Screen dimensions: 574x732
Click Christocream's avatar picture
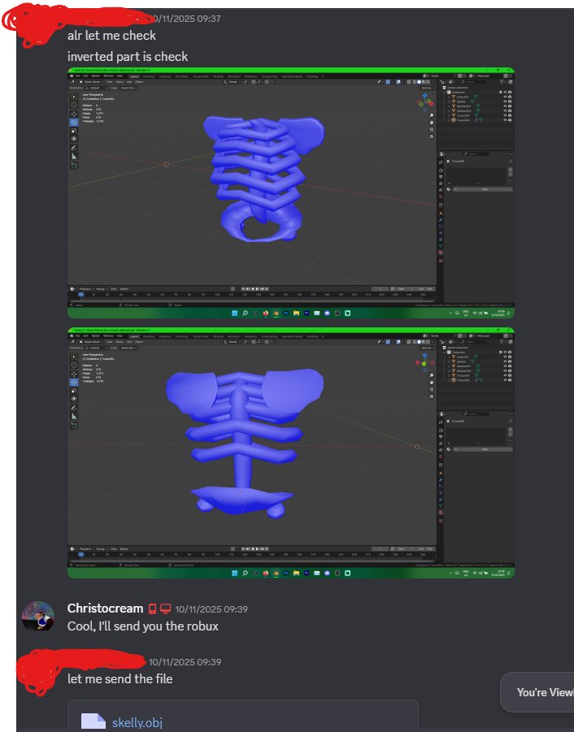click(x=38, y=616)
